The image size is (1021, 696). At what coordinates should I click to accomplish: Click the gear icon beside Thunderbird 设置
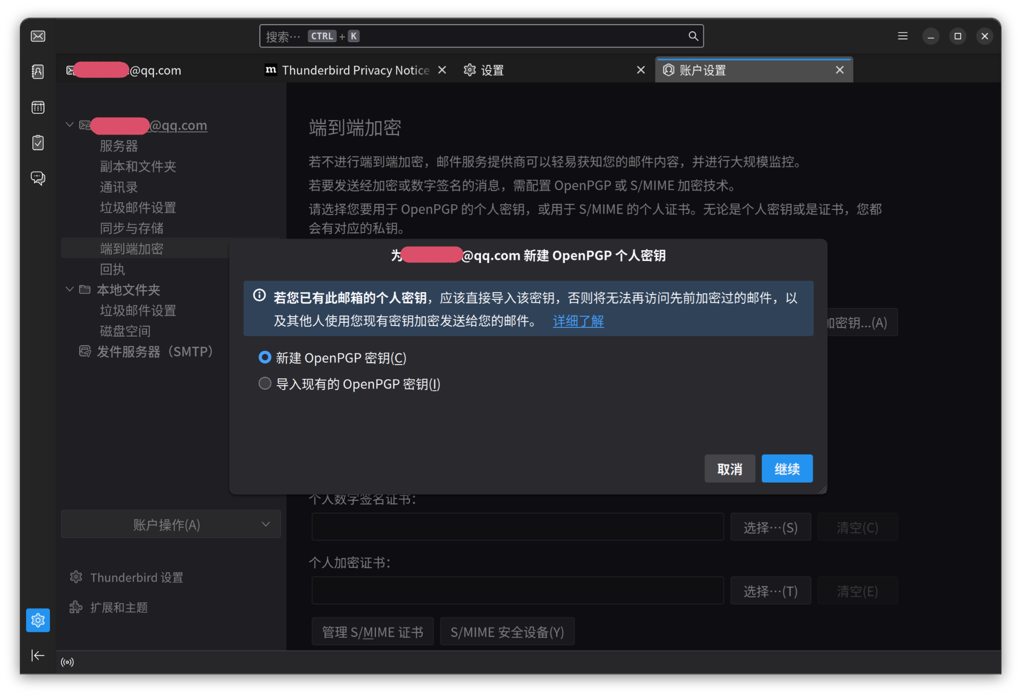(76, 577)
